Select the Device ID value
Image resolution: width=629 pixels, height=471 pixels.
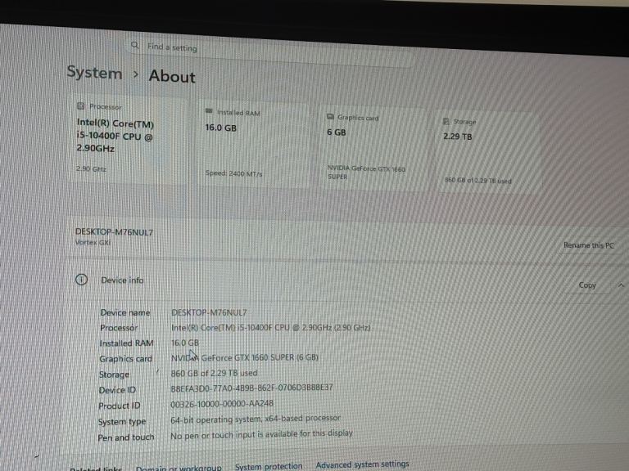coord(251,388)
